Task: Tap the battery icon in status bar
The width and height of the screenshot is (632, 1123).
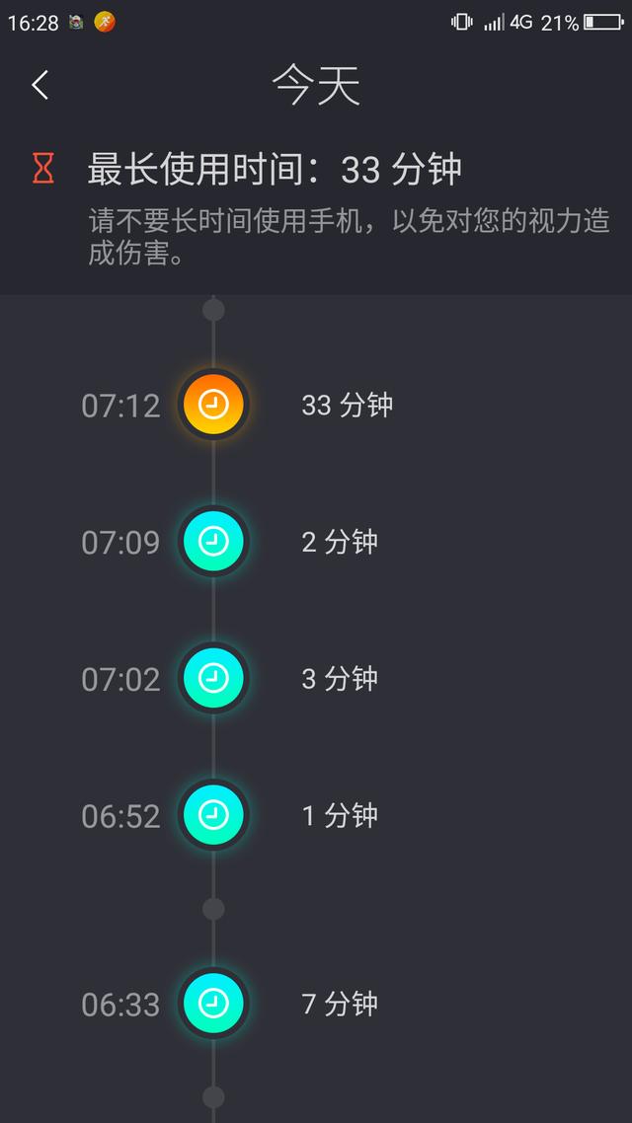Action: [x=604, y=22]
